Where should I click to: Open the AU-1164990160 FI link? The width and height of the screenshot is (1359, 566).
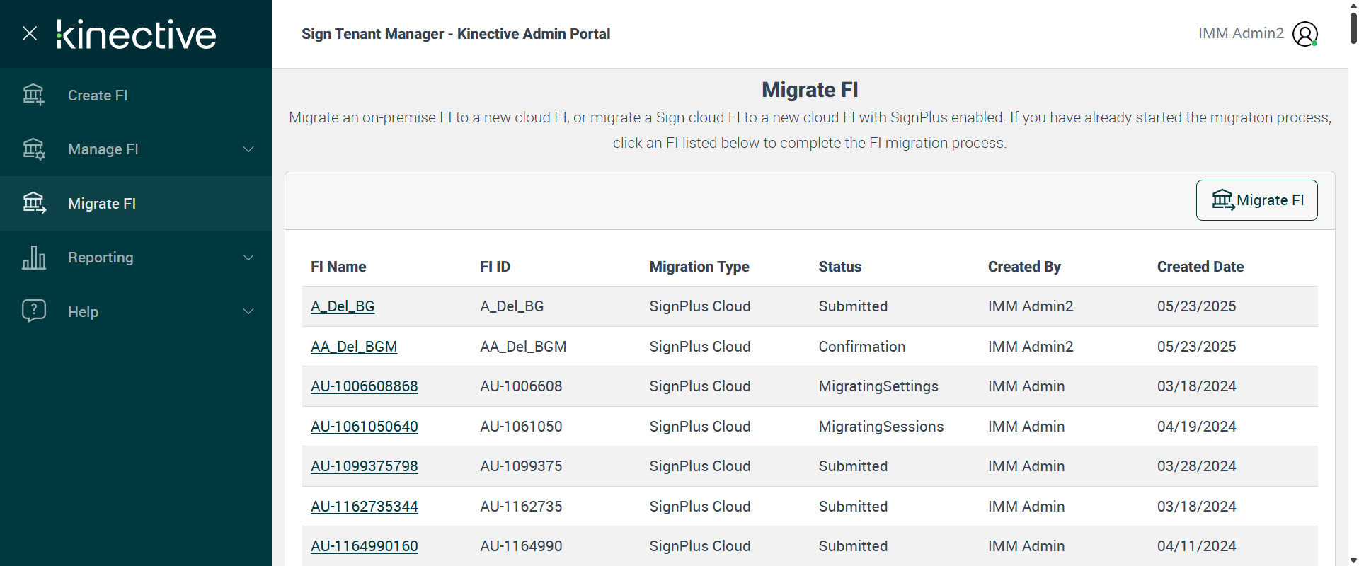pyautogui.click(x=365, y=546)
